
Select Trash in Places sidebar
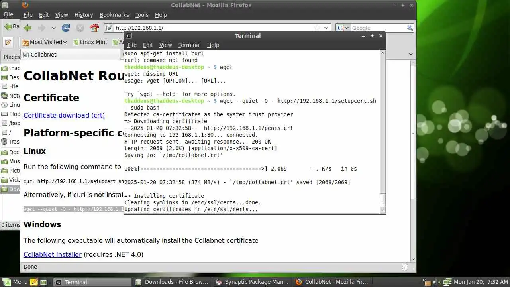[x=11, y=142]
